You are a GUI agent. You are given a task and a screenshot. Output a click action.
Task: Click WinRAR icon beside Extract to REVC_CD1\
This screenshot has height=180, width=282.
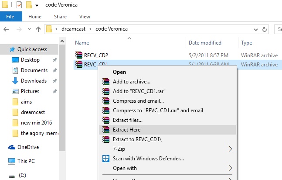point(106,139)
